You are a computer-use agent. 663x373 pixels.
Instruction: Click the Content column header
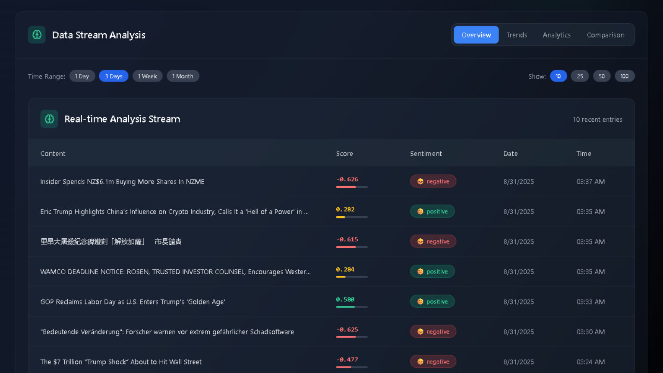[53, 154]
